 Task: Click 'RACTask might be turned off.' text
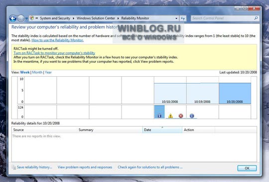[36, 49]
